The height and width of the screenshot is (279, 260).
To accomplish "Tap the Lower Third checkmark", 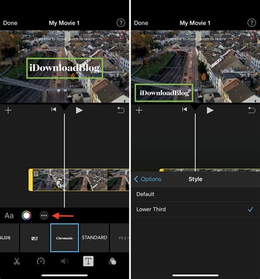I will (250, 209).
